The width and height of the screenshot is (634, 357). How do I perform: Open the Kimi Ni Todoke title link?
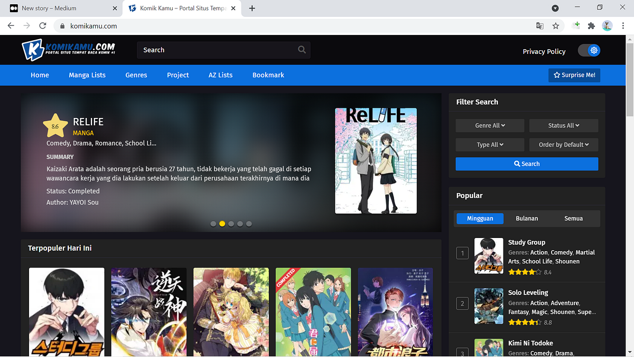[x=530, y=343]
